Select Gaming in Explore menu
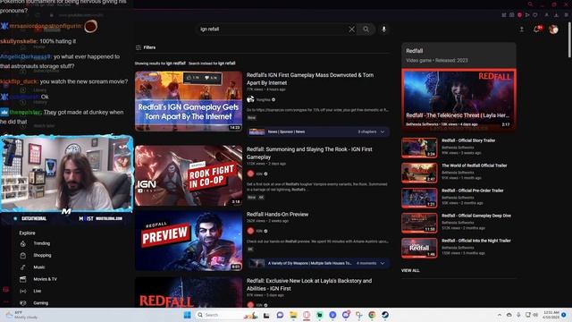 (x=41, y=303)
